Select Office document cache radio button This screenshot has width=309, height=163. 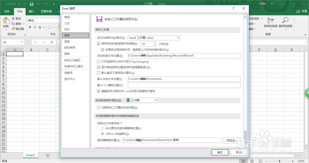tap(103, 134)
